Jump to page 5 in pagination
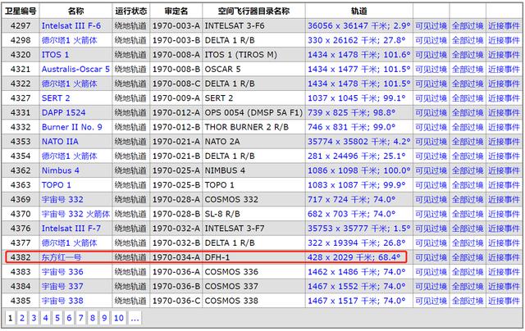This screenshot has height=331, width=525. [x=58, y=318]
